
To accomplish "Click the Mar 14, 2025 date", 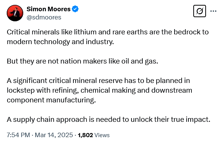I will 54,135.
